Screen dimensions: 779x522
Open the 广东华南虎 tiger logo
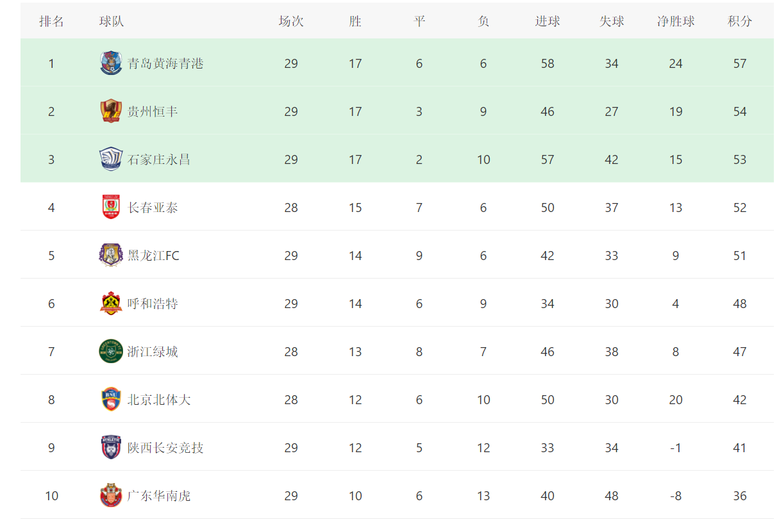pyautogui.click(x=111, y=496)
